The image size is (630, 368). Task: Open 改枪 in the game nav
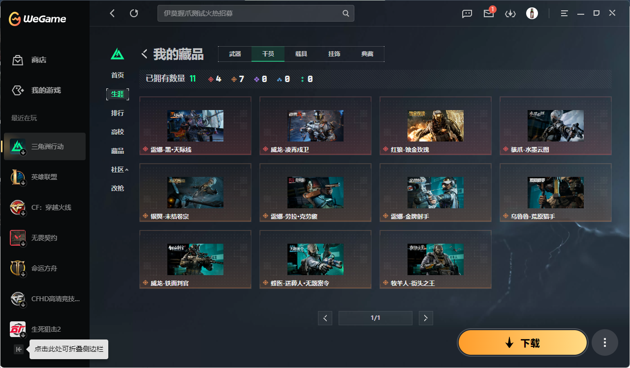click(x=118, y=188)
